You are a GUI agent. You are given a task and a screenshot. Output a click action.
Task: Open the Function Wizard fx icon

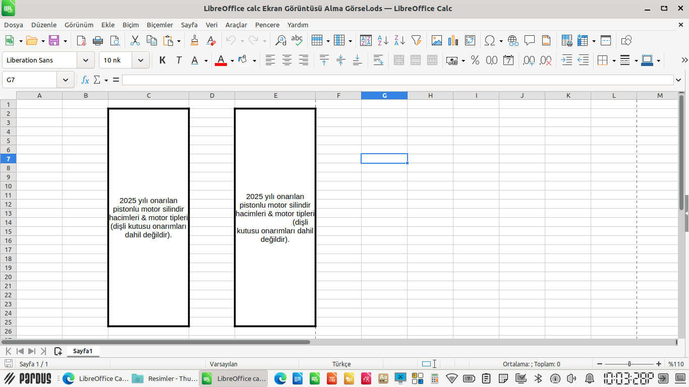[85, 80]
